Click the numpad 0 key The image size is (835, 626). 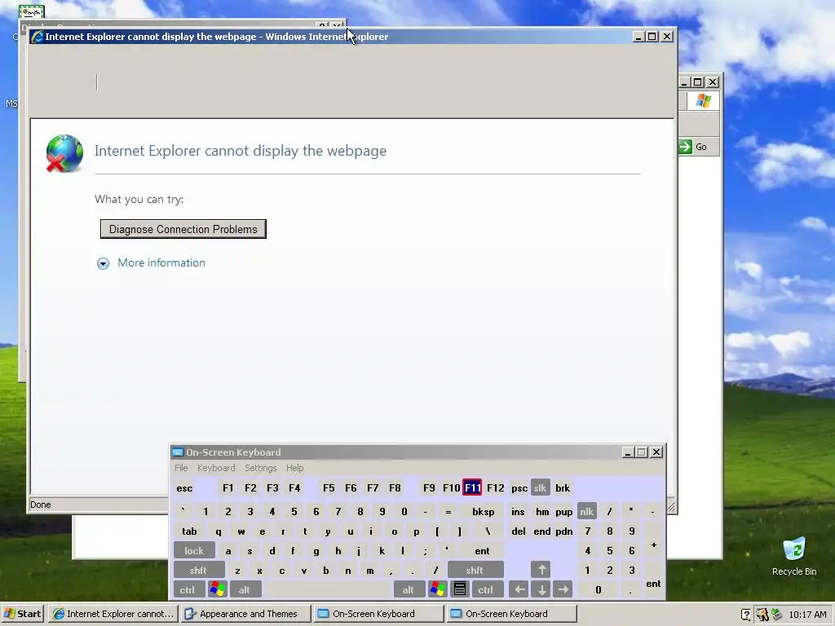click(598, 590)
